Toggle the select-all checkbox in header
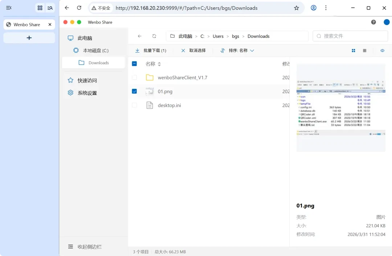The height and width of the screenshot is (256, 392). pos(134,64)
